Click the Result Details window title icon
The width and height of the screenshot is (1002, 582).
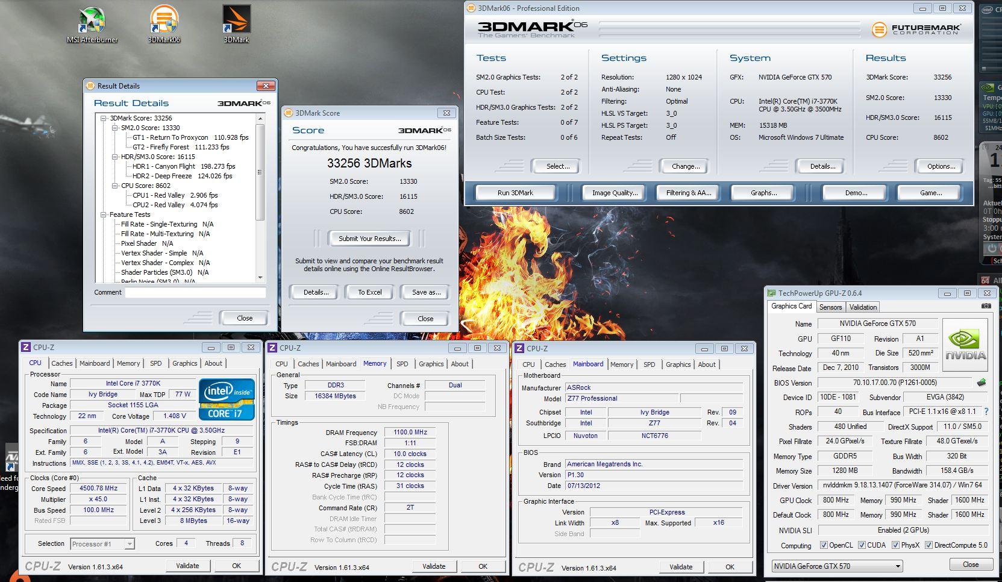click(x=90, y=86)
